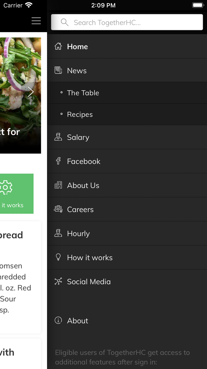
Task: Tap the Hourly person icon
Action: point(58,233)
